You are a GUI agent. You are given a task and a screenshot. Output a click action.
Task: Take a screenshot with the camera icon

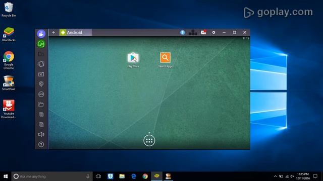(x=41, y=74)
